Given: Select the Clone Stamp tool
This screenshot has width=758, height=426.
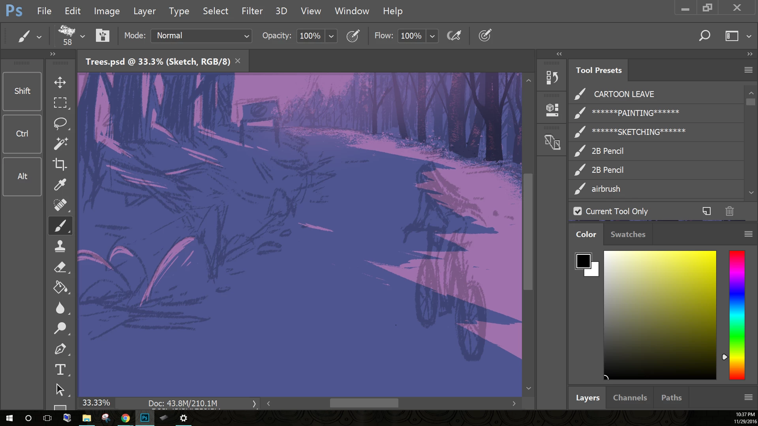Looking at the screenshot, I should (x=60, y=246).
